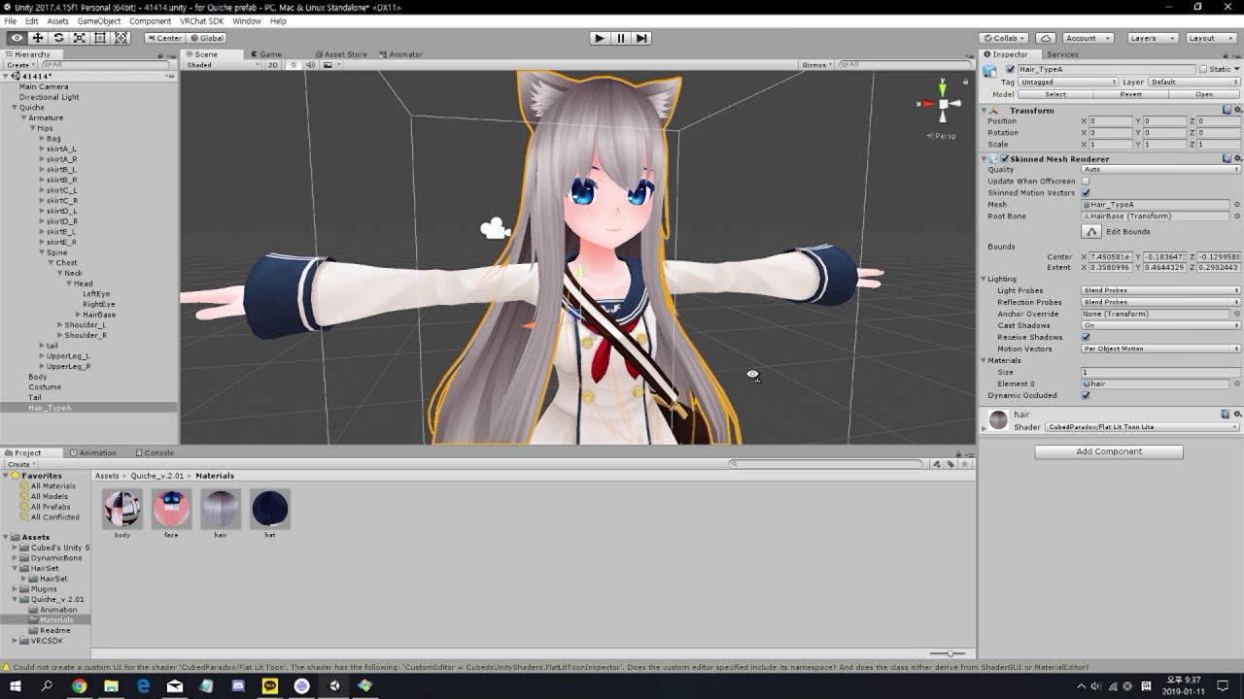Image resolution: width=1244 pixels, height=699 pixels.
Task: Select the Scale tool
Action: pos(80,38)
